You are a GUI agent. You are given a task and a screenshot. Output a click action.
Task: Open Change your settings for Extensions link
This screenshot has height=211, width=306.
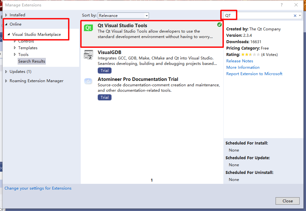38,188
